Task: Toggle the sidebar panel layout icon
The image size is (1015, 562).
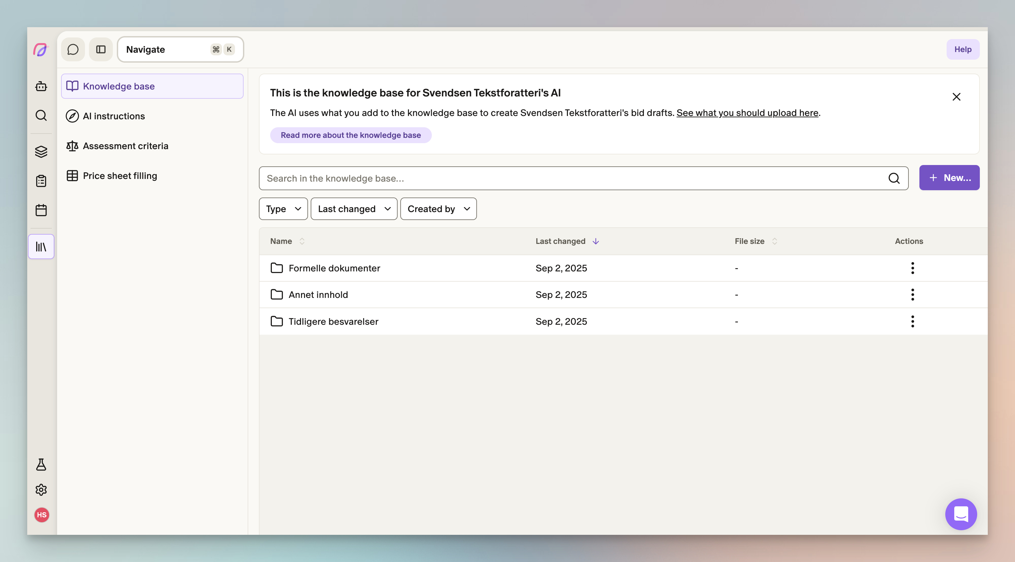Action: (x=101, y=50)
